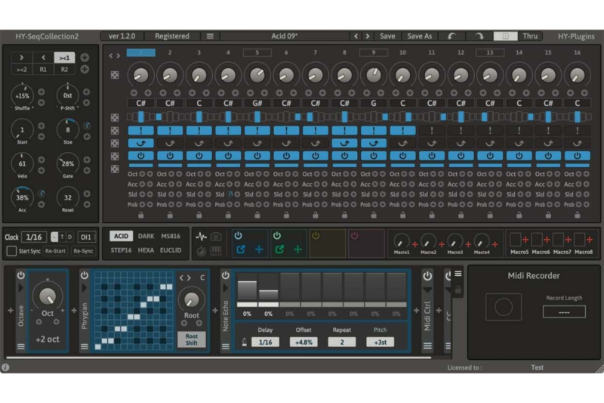
Task: Open the hamburger menu beside Registered
Action: [x=210, y=36]
